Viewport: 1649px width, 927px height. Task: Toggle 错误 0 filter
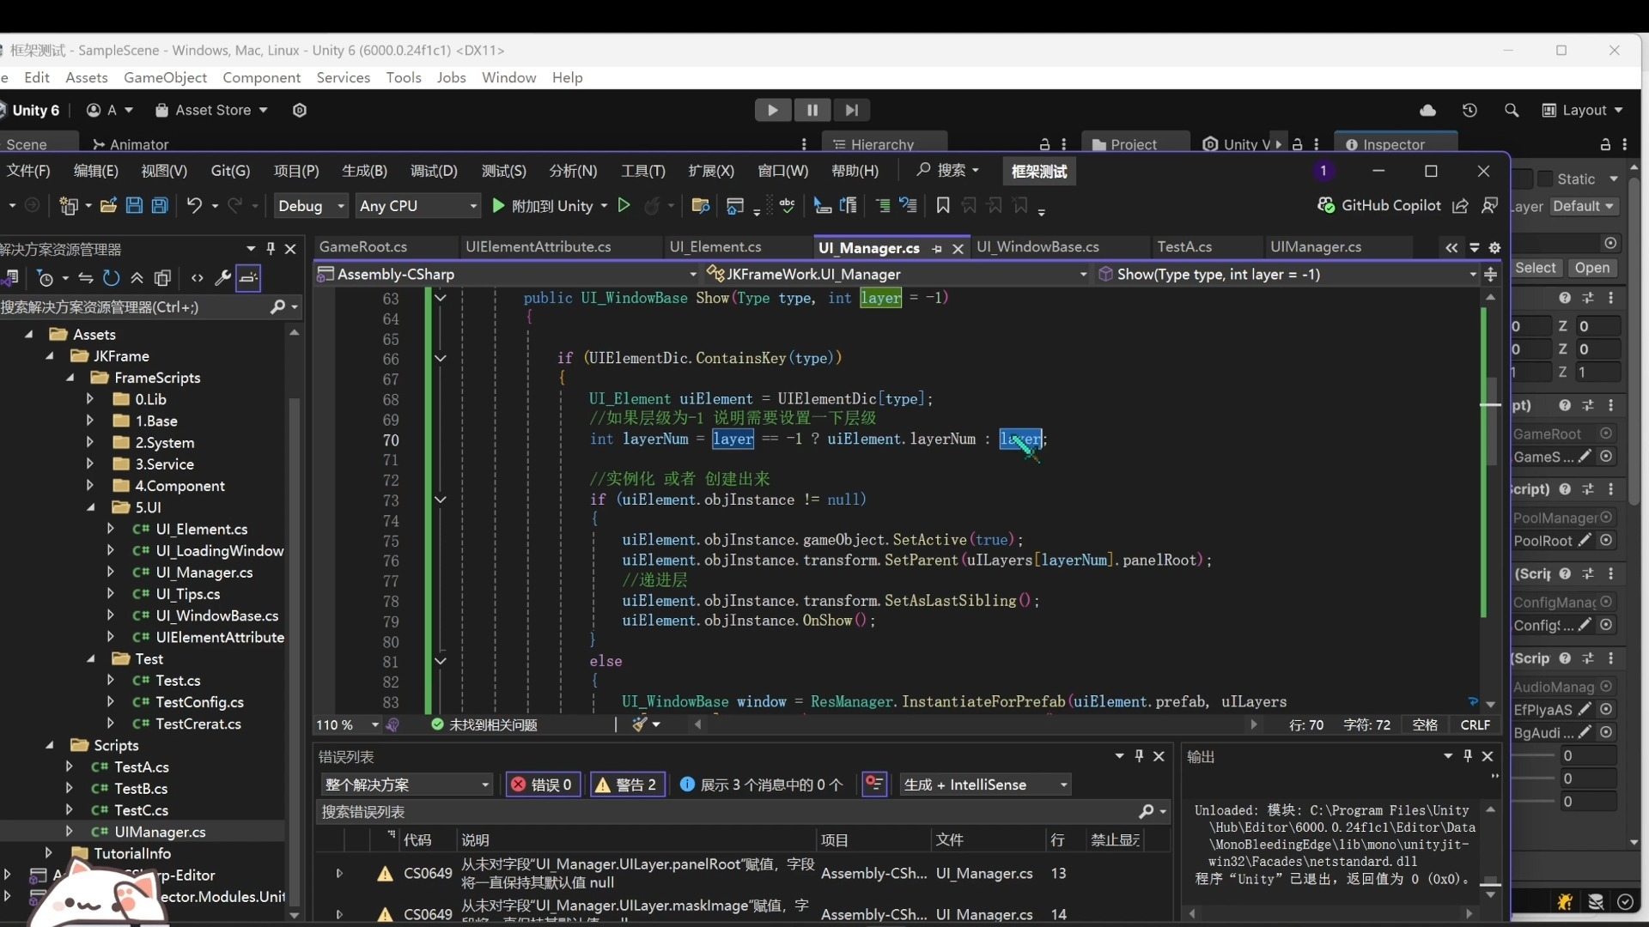pyautogui.click(x=543, y=785)
